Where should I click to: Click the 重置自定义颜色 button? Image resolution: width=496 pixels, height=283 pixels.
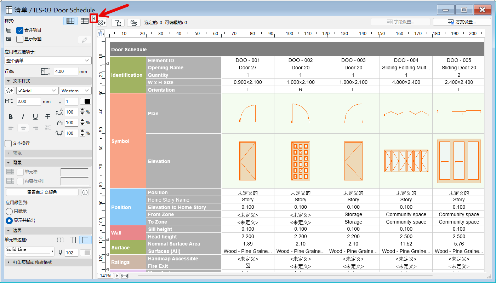pos(42,192)
